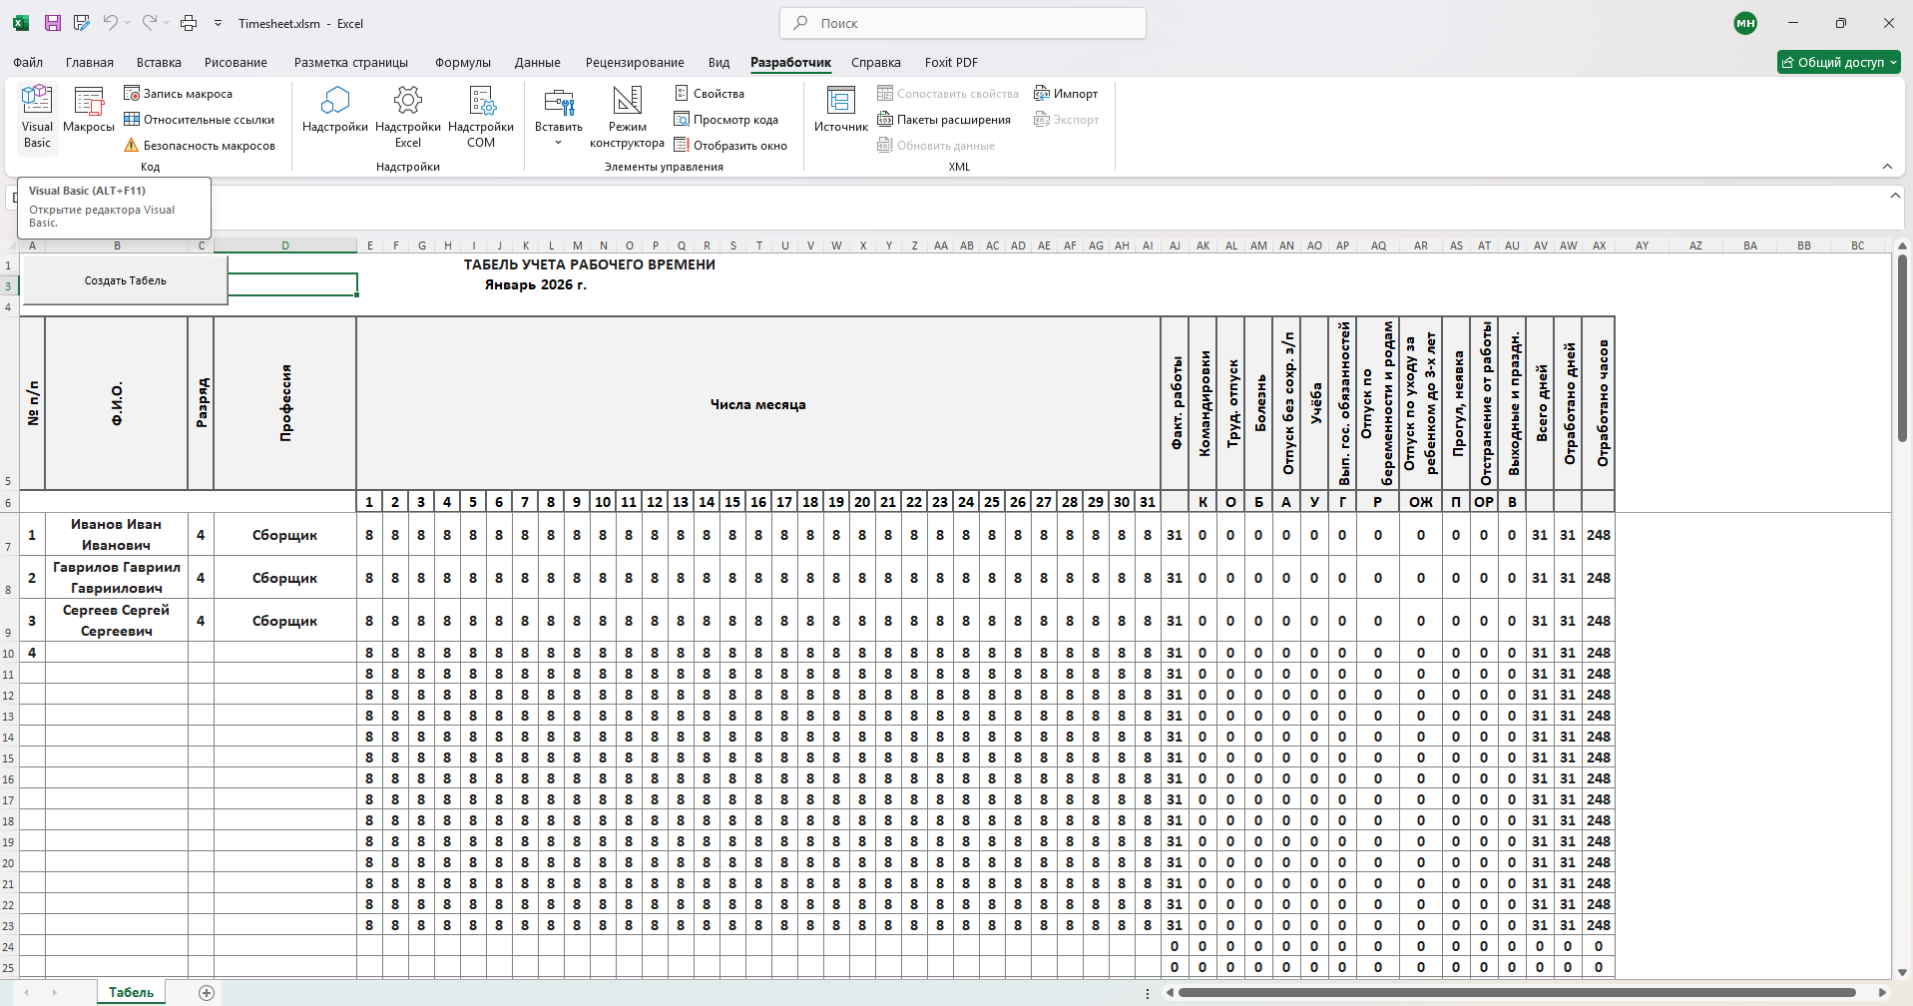1913x1006 pixels.
Task: Click the Числа месяца header cell
Action: point(758,404)
